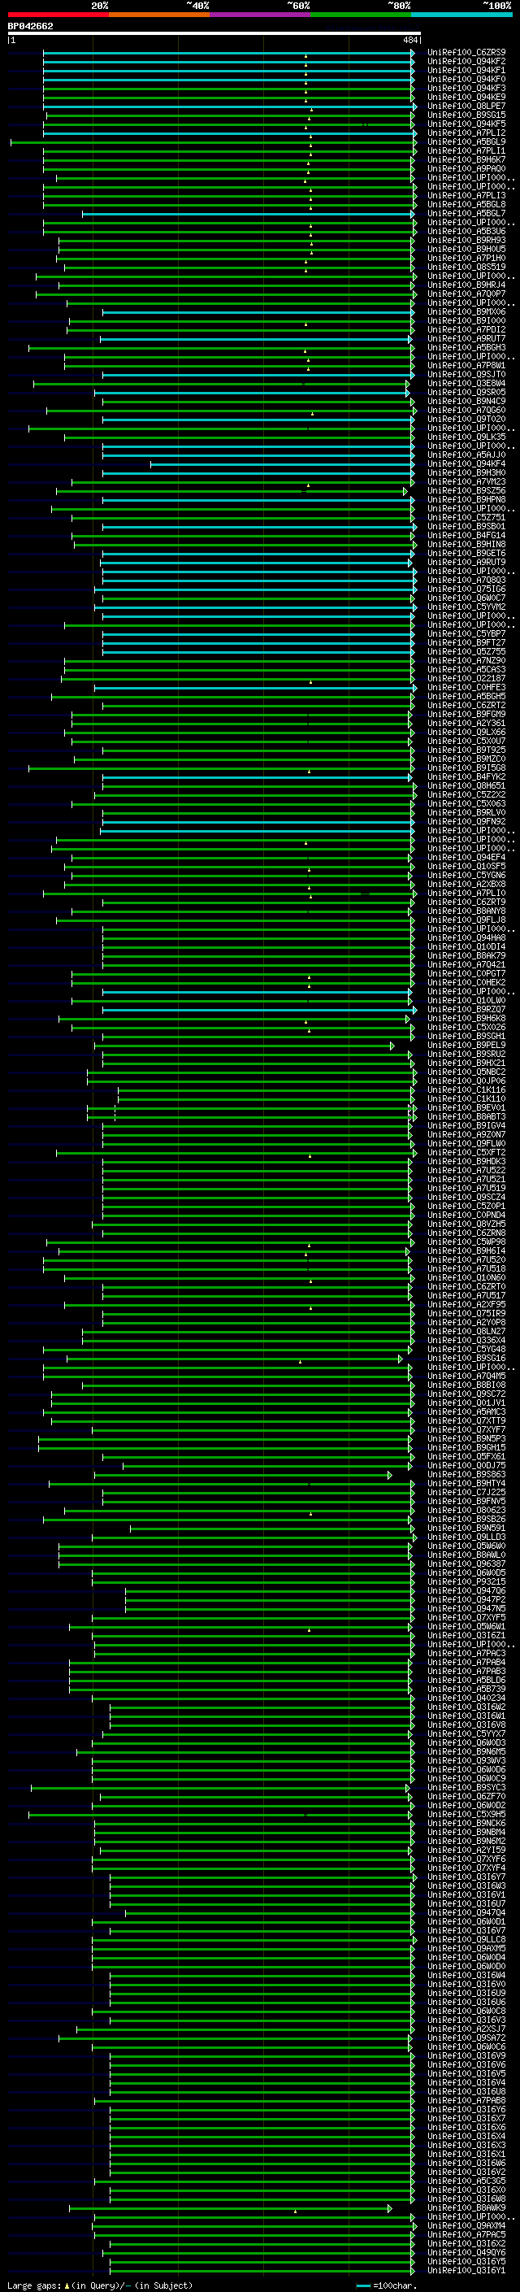Select hit label UniRef100_P93215
The width and height of the screenshot is (520, 2292).
(466, 1582)
